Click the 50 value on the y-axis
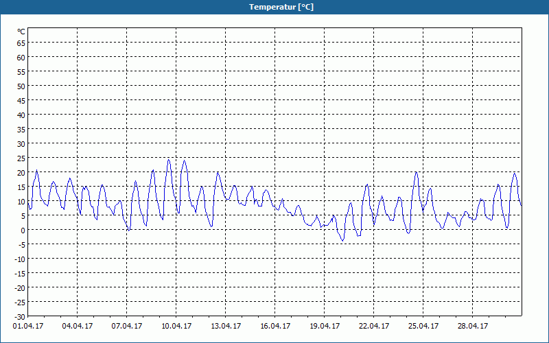Viewport: 549px width, 343px height. (x=21, y=86)
